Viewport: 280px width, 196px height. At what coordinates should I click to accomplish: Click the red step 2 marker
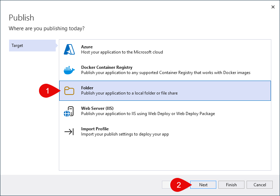pos(179,185)
